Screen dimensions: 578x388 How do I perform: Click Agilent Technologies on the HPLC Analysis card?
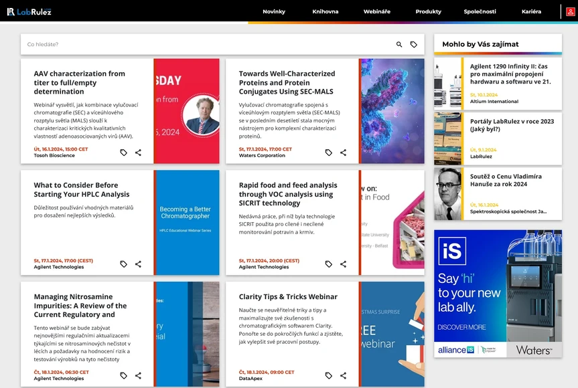click(59, 267)
